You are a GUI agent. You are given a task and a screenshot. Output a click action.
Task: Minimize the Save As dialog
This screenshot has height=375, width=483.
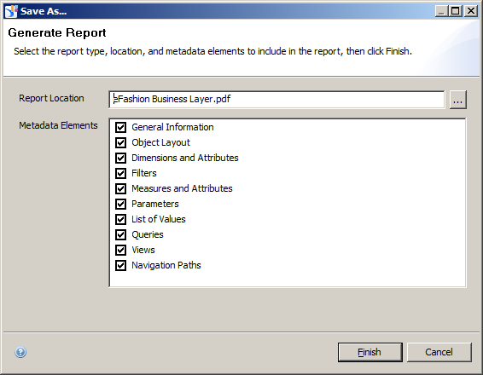pyautogui.click(x=442, y=11)
